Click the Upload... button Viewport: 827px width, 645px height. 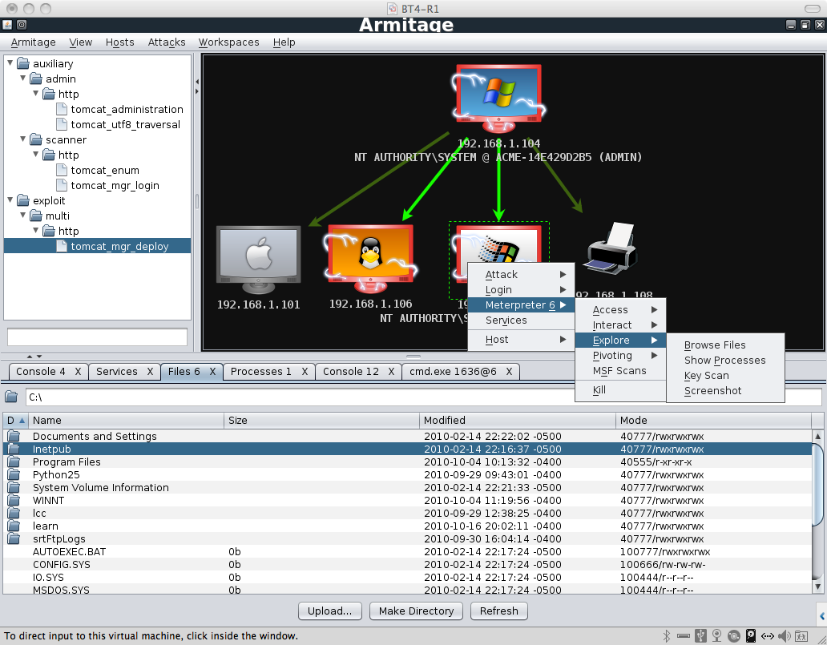pyautogui.click(x=329, y=611)
